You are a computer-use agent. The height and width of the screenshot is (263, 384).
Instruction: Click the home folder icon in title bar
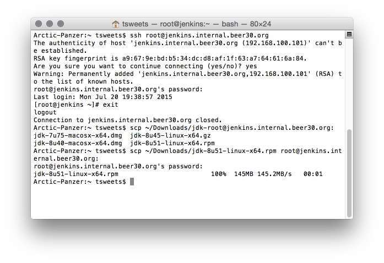click(x=115, y=24)
